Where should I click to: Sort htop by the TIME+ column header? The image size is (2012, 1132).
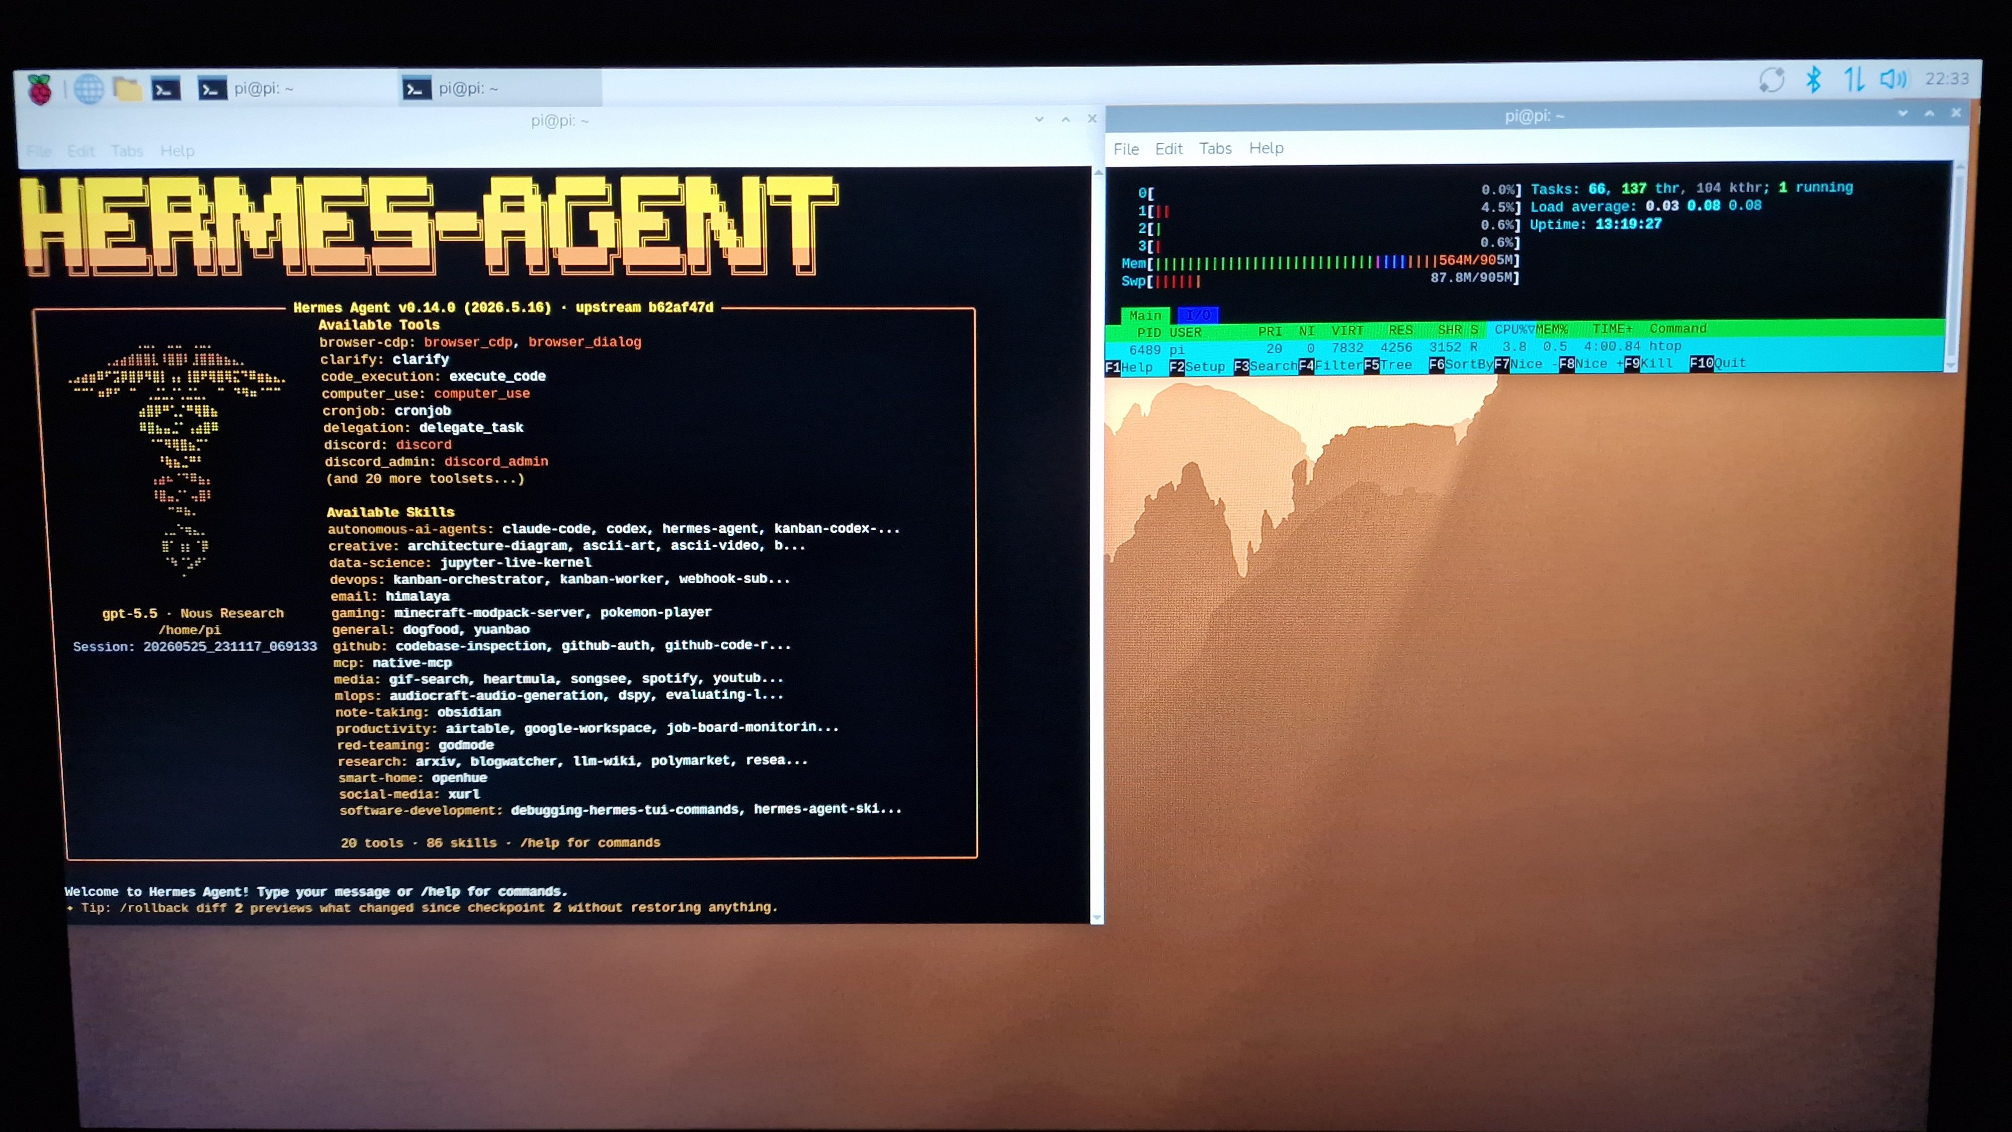pyautogui.click(x=1613, y=329)
